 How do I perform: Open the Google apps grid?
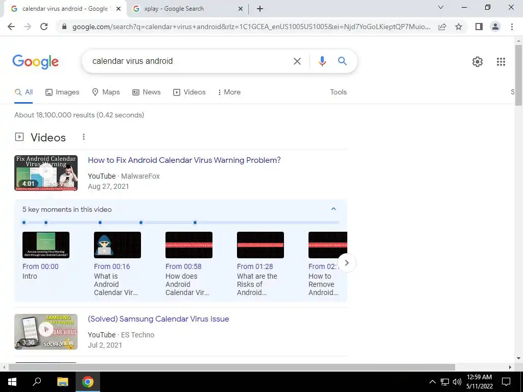(501, 62)
